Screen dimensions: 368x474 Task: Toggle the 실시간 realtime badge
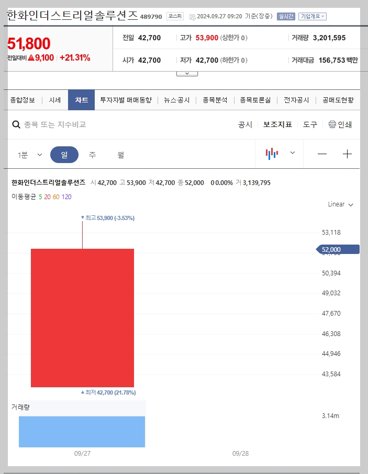click(x=286, y=16)
